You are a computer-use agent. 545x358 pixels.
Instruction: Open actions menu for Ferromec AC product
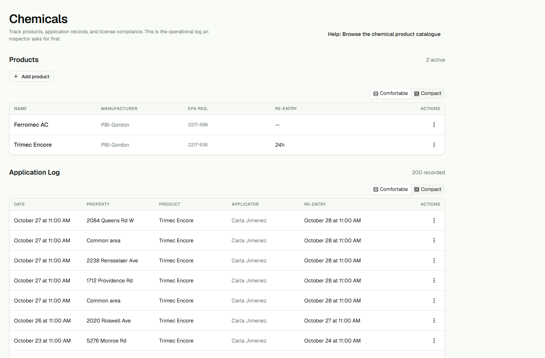pyautogui.click(x=434, y=125)
